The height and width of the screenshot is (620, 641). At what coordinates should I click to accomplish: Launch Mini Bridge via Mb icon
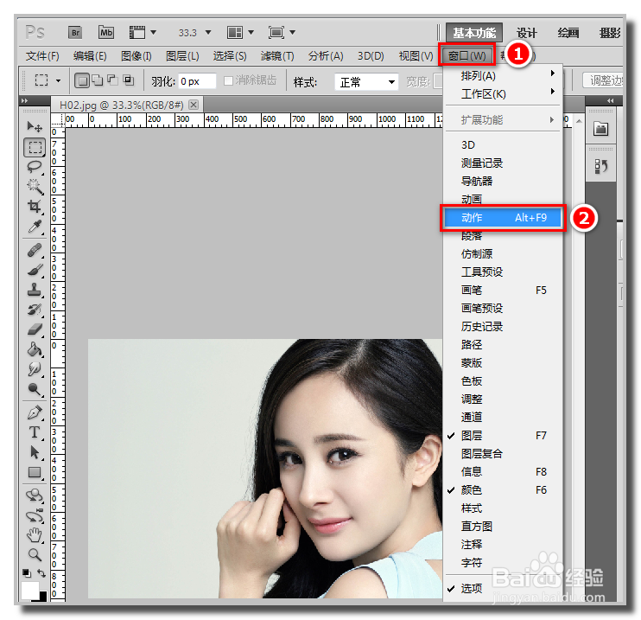106,32
